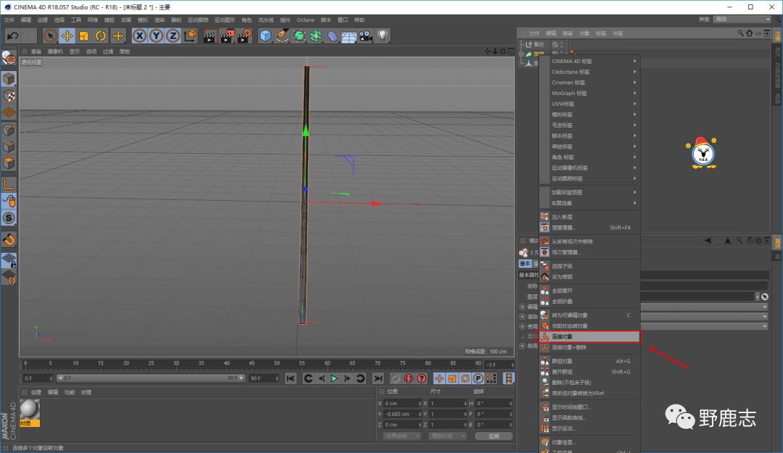Click the Y position input field
The image size is (783, 453).
401,414
